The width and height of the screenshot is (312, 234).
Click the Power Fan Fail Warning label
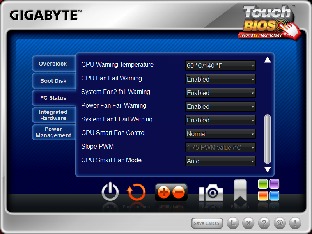[x=113, y=105]
